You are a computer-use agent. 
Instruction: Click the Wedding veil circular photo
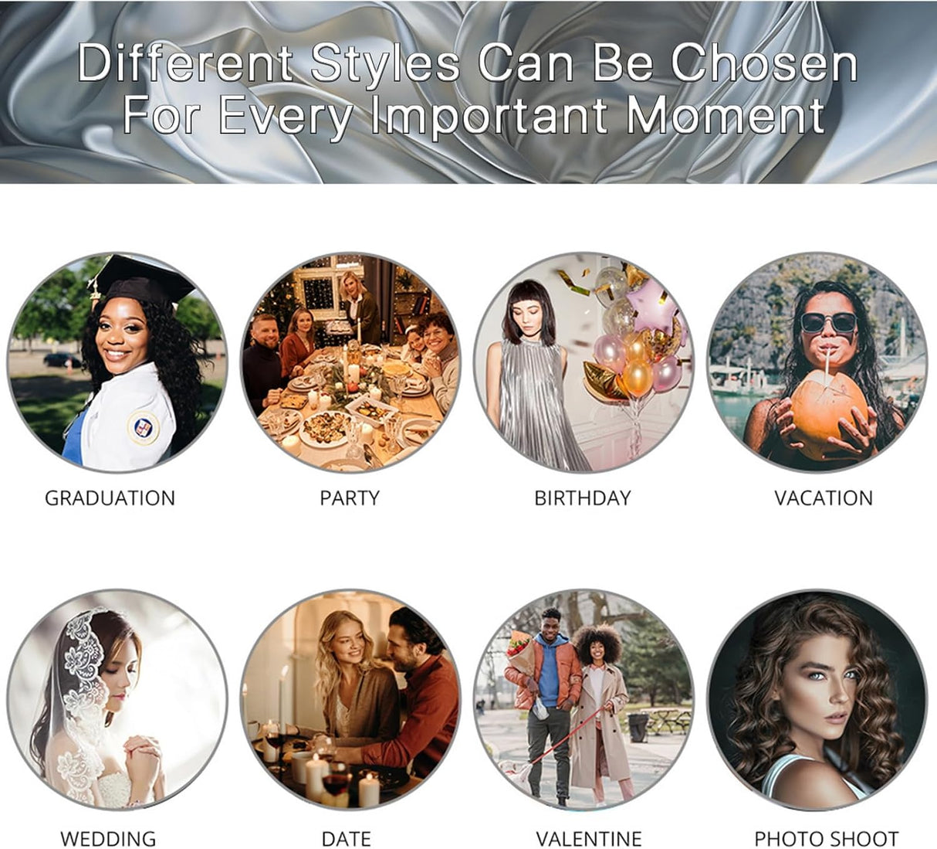tap(117, 699)
